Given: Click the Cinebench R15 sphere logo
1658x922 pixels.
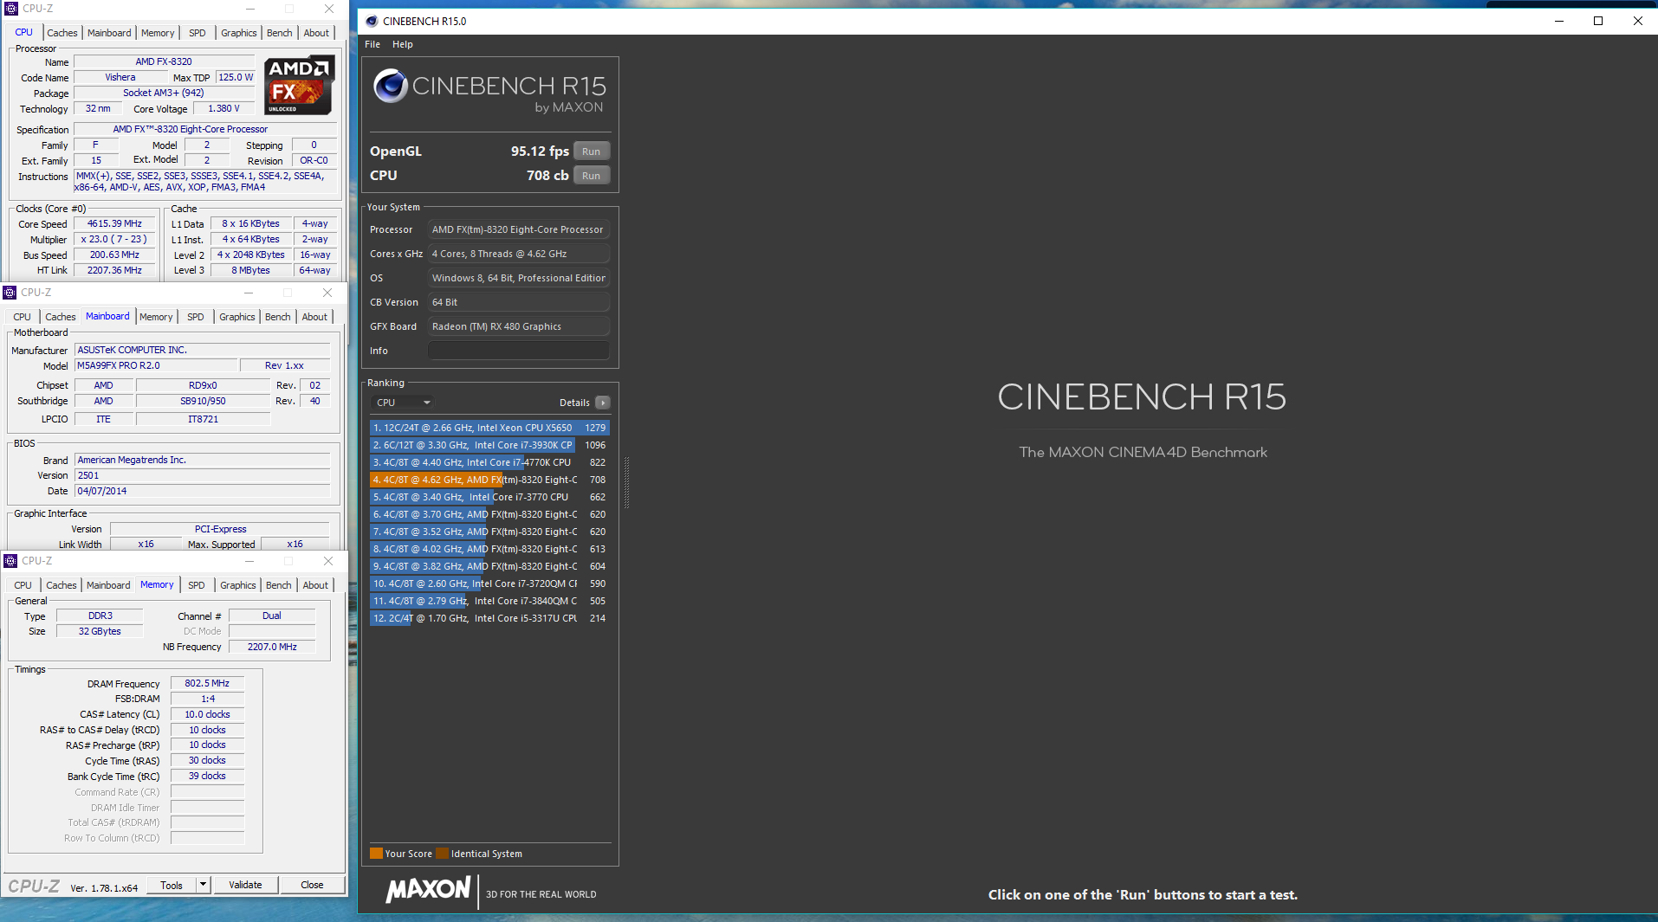Looking at the screenshot, I should pyautogui.click(x=391, y=86).
